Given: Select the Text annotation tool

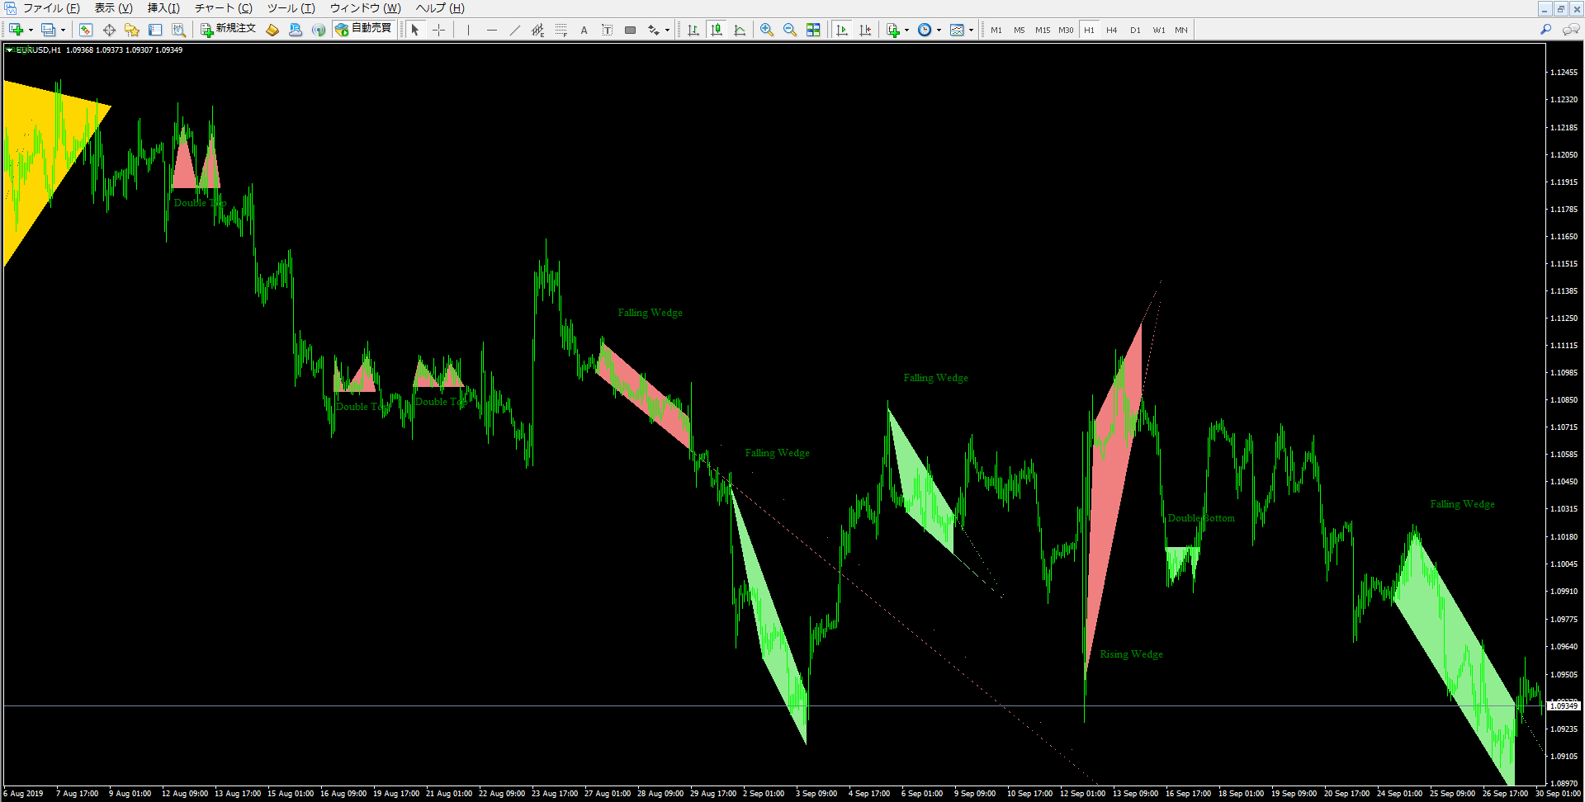Looking at the screenshot, I should [x=584, y=30].
